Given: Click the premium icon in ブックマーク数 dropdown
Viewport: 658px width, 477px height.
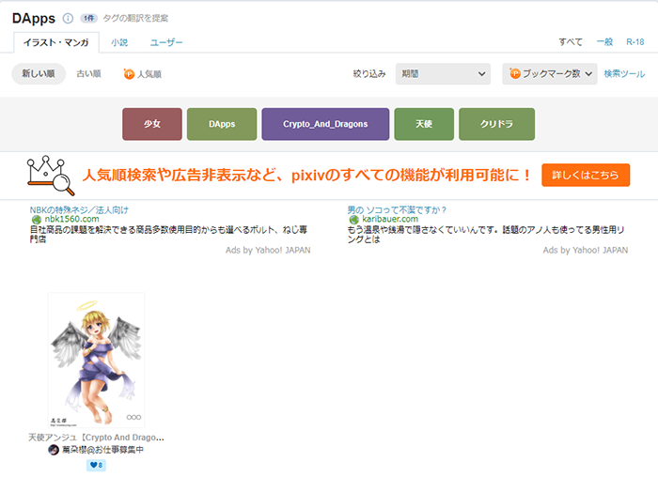Looking at the screenshot, I should pyautogui.click(x=515, y=73).
